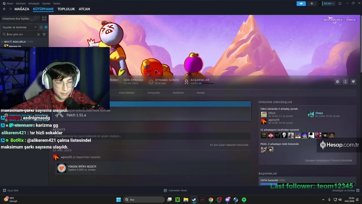Open the Steam menu
This screenshot has height=204, width=362.
(8, 3)
